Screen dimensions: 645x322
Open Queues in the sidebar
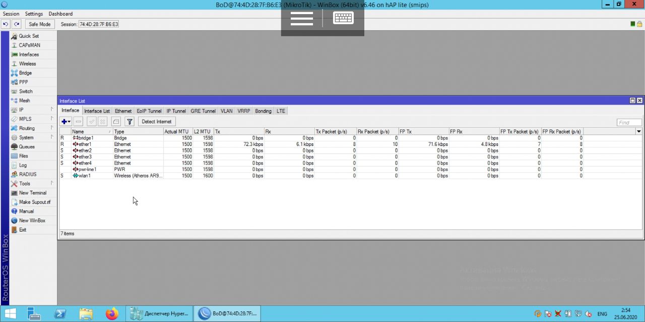tap(27, 147)
